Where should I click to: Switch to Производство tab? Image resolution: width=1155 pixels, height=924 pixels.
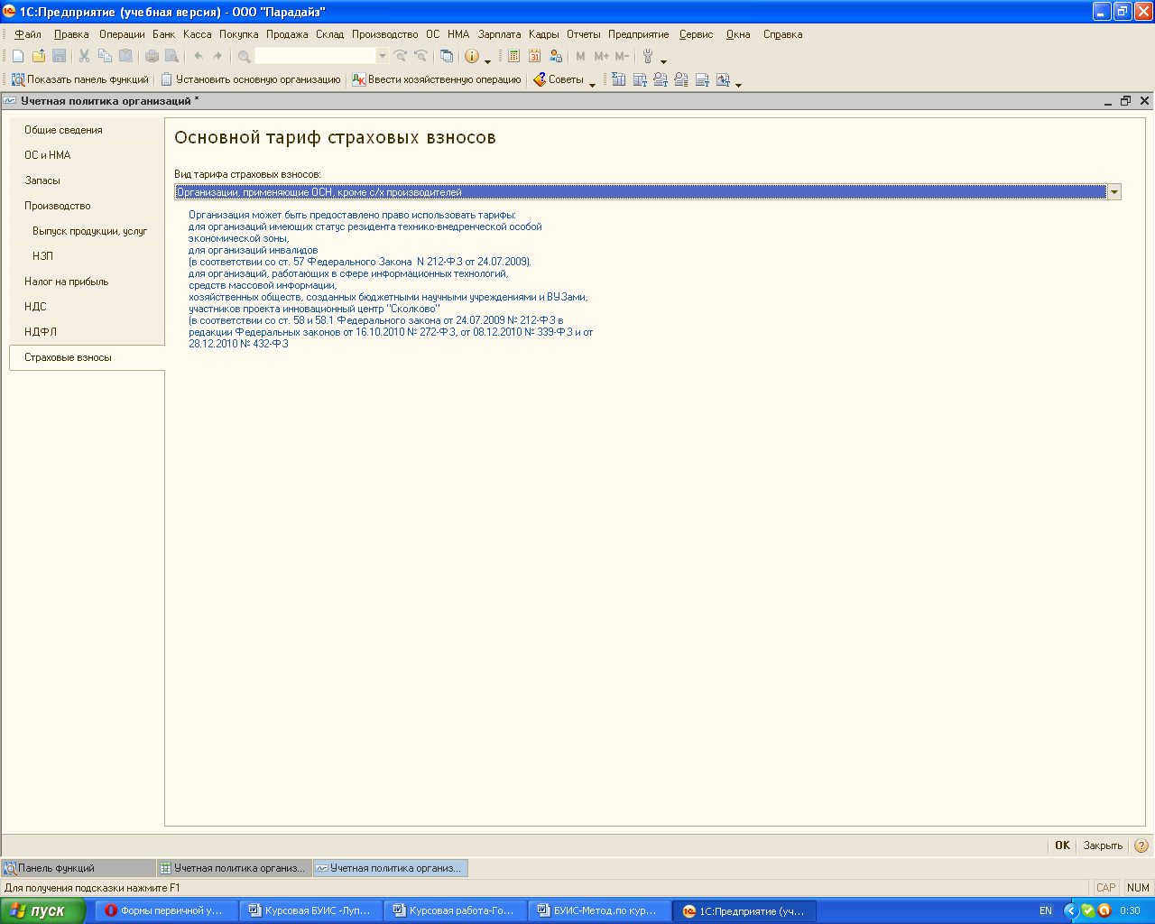pyautogui.click(x=87, y=206)
